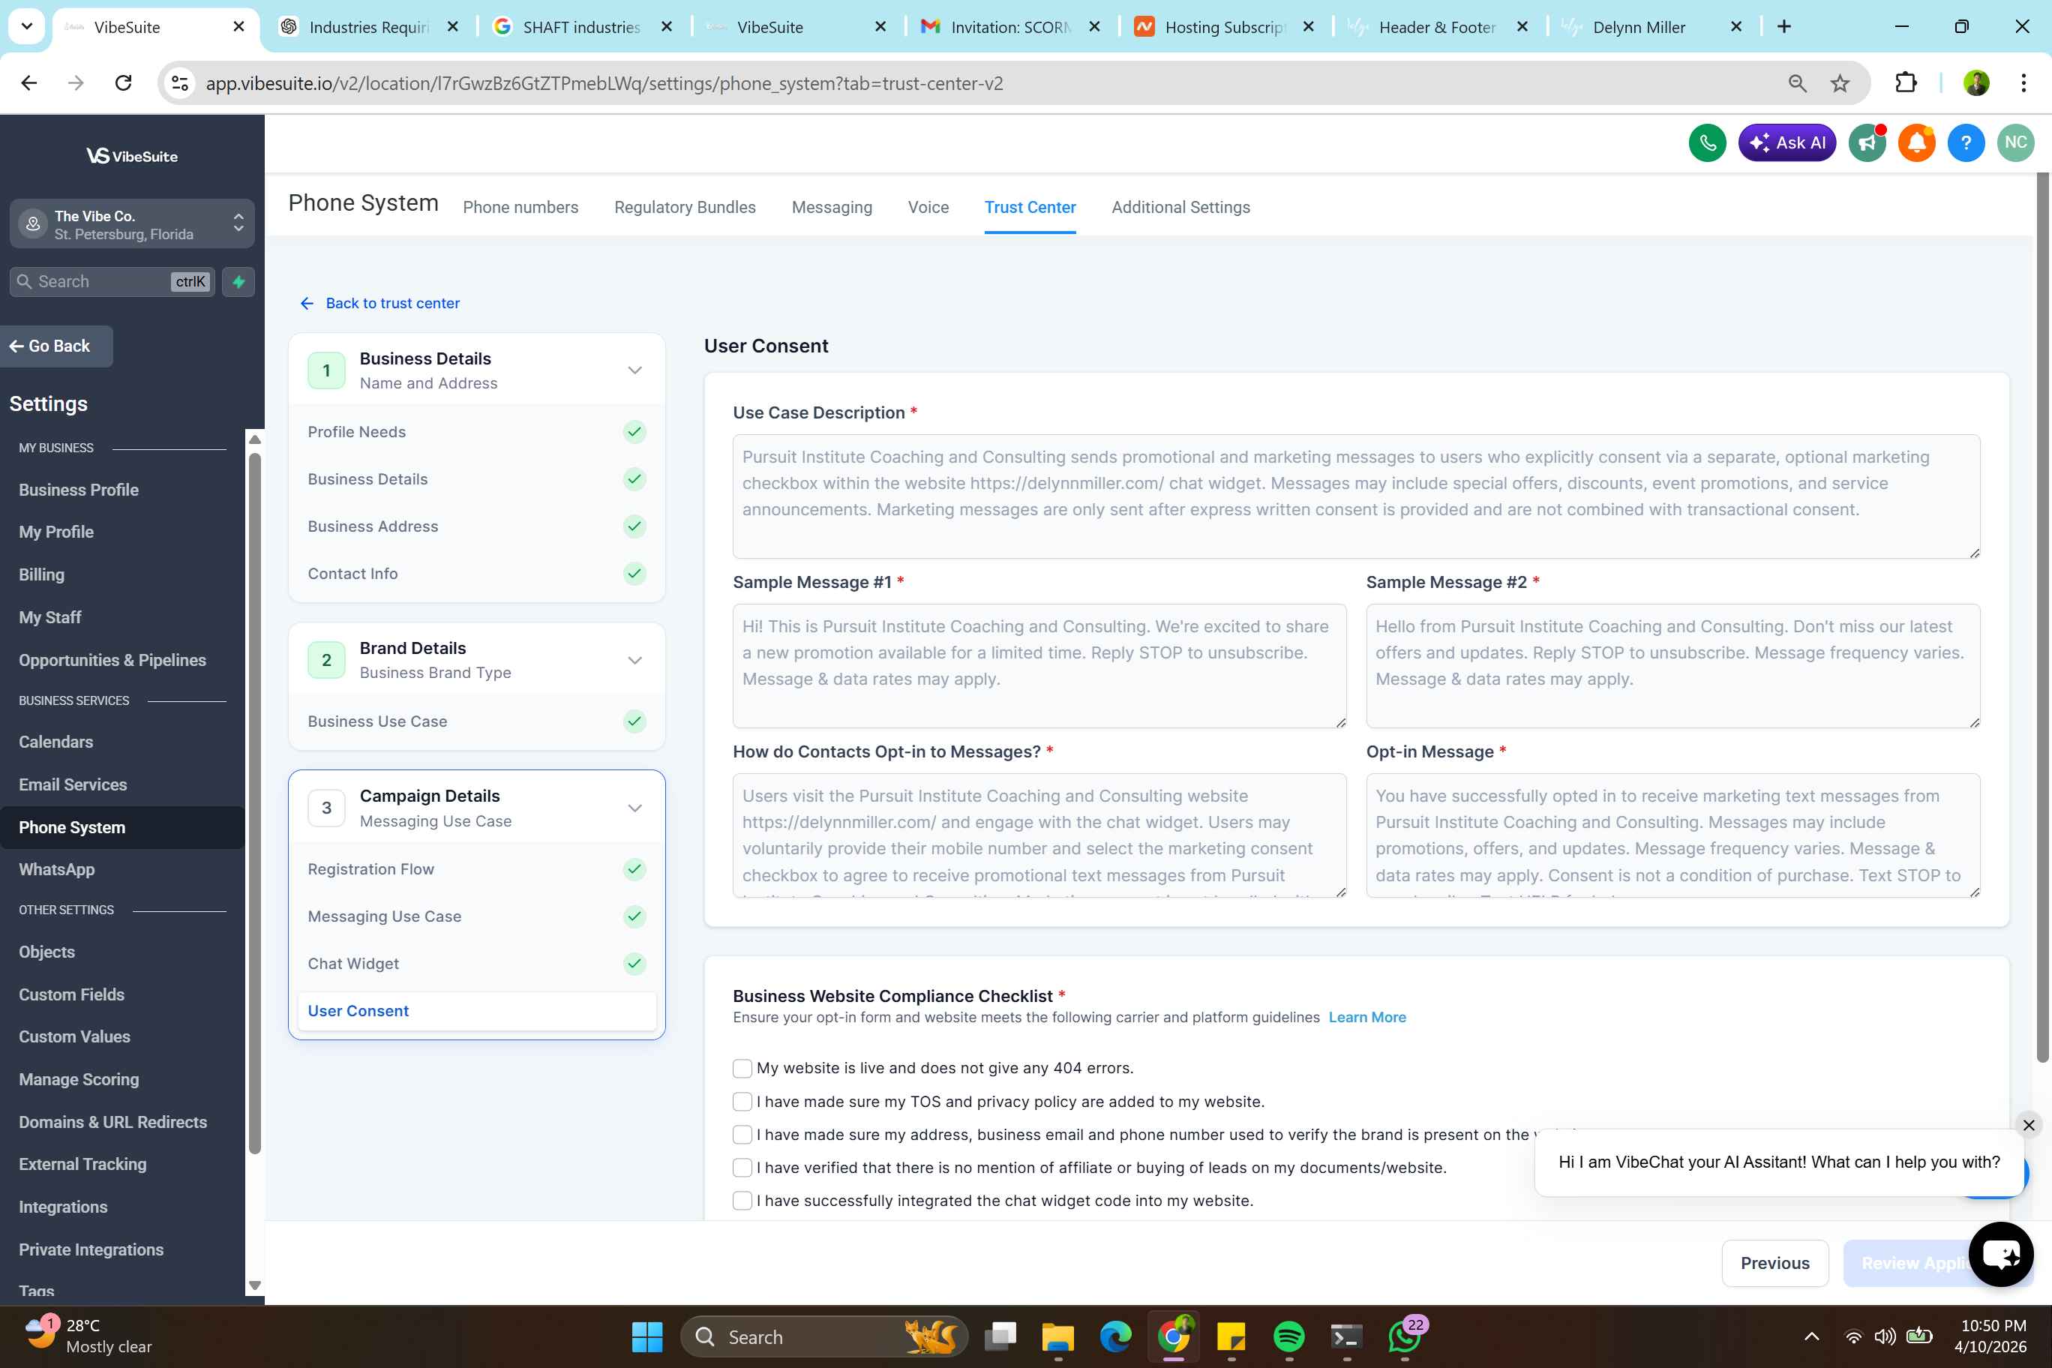Collapse the Campaign Details section chevron
Viewport: 2052px width, 1368px height.
(x=635, y=808)
